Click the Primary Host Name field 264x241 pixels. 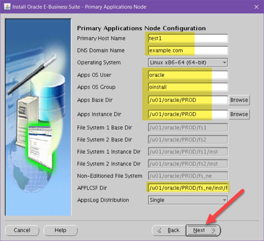188,38
